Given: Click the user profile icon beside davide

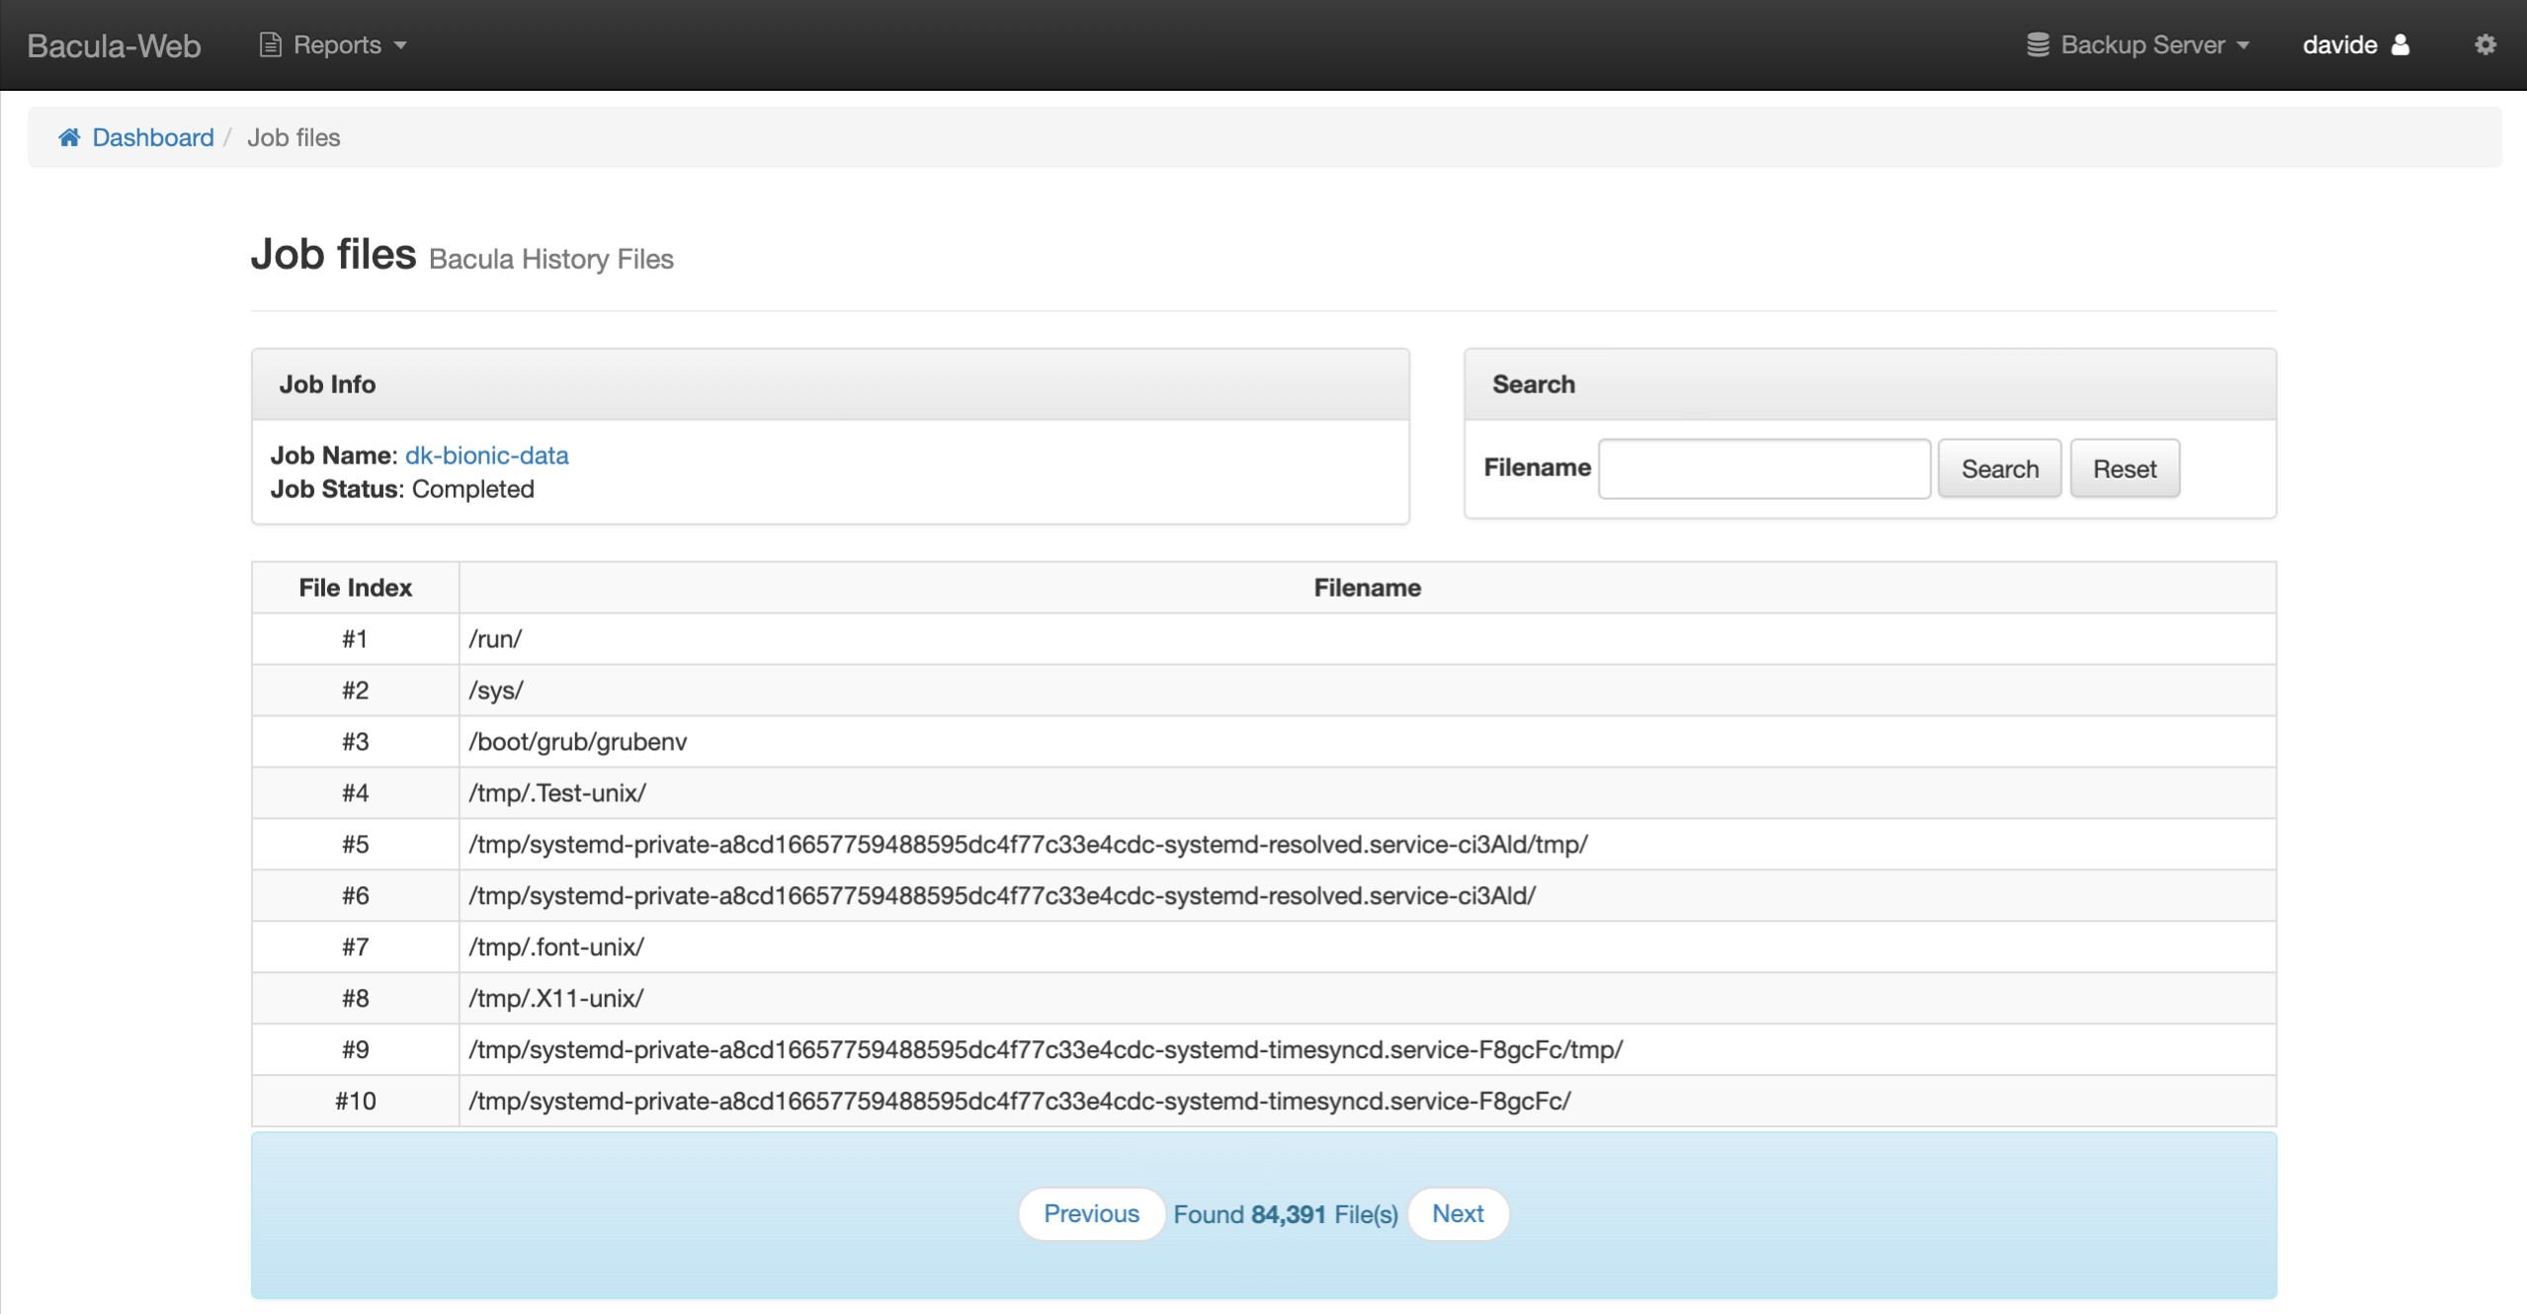Looking at the screenshot, I should 2401,44.
